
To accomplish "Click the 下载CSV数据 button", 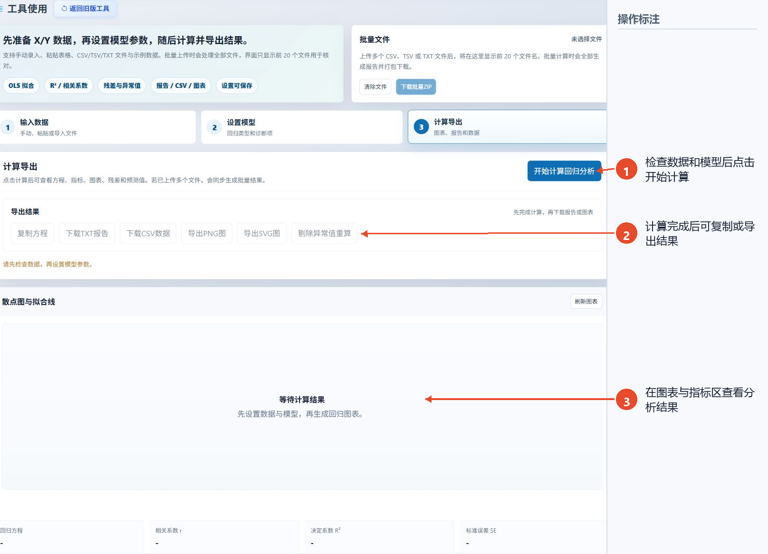I will (x=148, y=233).
